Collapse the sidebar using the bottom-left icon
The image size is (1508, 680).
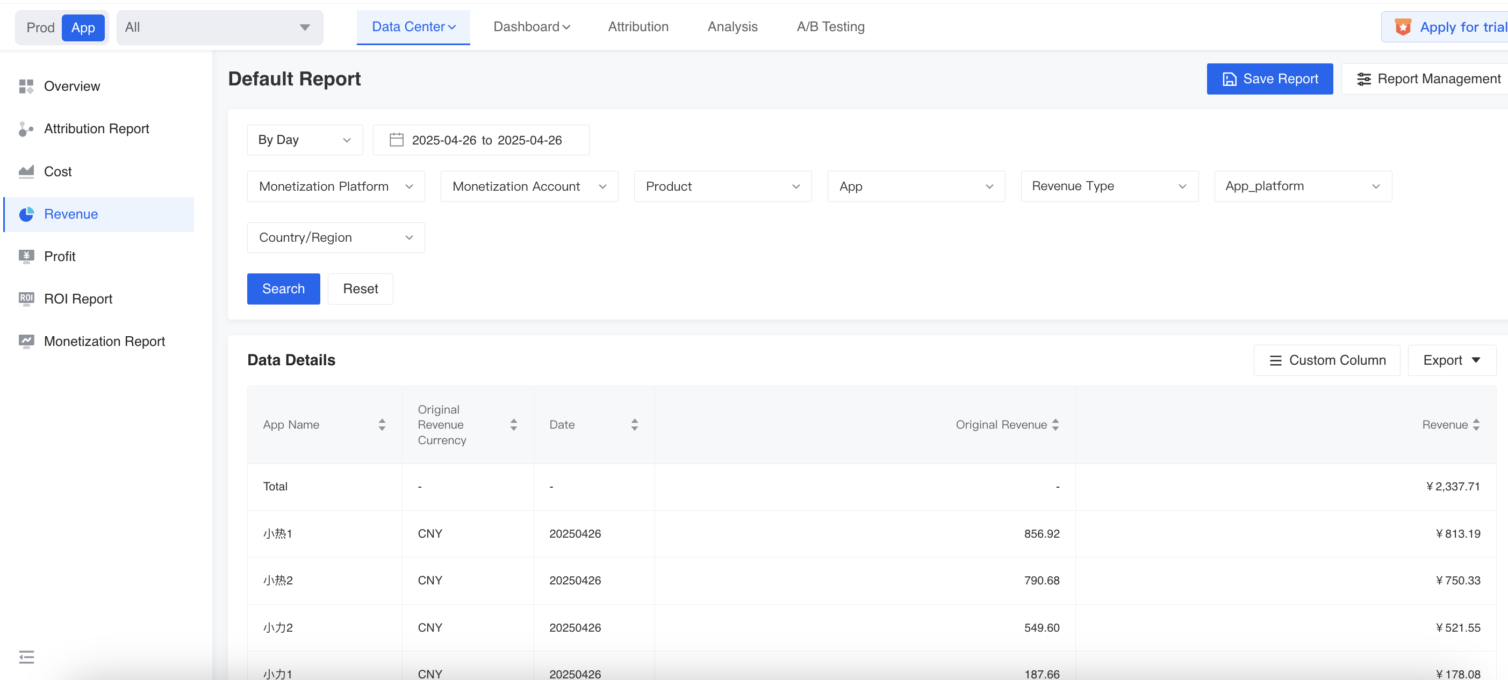[x=26, y=657]
